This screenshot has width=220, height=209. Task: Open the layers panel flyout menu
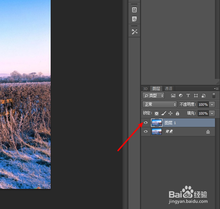[216, 88]
